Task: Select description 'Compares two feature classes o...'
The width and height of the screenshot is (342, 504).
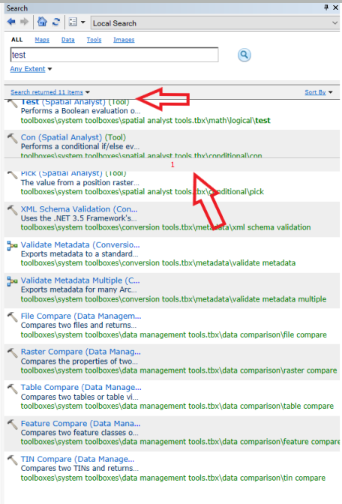Action: coord(79,433)
